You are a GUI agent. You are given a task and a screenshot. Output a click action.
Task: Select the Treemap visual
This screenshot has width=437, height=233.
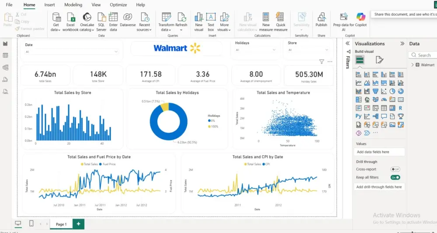coord(359,99)
